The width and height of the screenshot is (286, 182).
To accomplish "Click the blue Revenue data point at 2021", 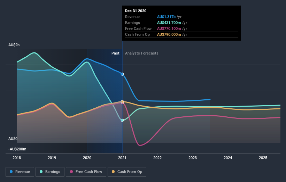I will coord(122,74).
